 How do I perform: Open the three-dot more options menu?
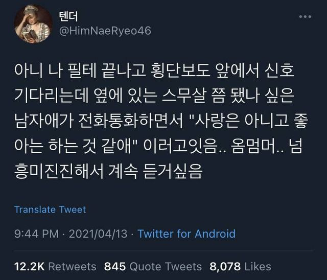(x=305, y=17)
